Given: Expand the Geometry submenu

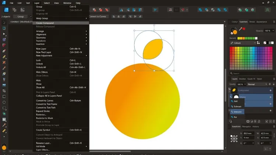Looking at the screenshot, I should (x=61, y=38).
